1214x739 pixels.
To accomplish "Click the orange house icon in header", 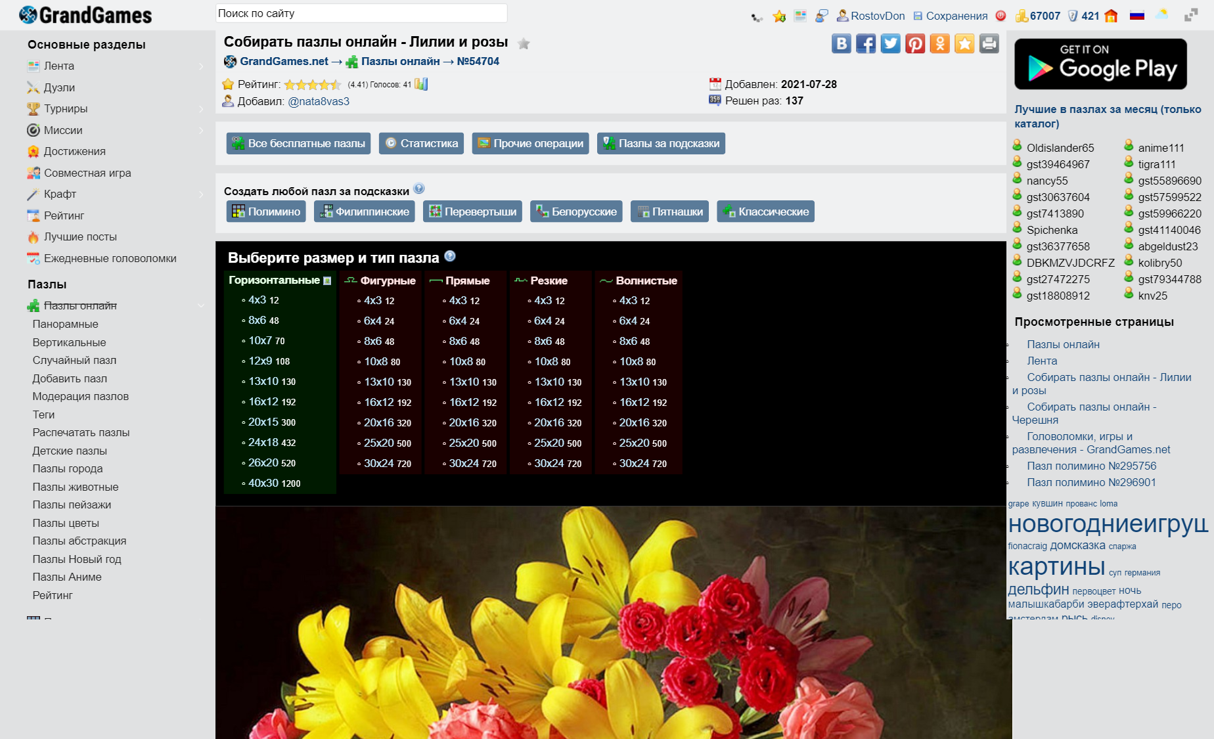I will point(1111,16).
